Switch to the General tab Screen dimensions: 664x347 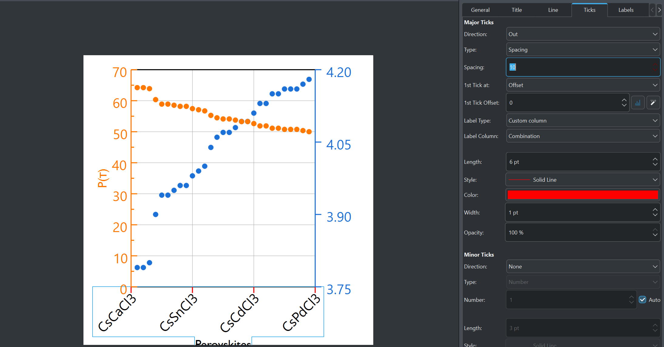[x=480, y=10]
